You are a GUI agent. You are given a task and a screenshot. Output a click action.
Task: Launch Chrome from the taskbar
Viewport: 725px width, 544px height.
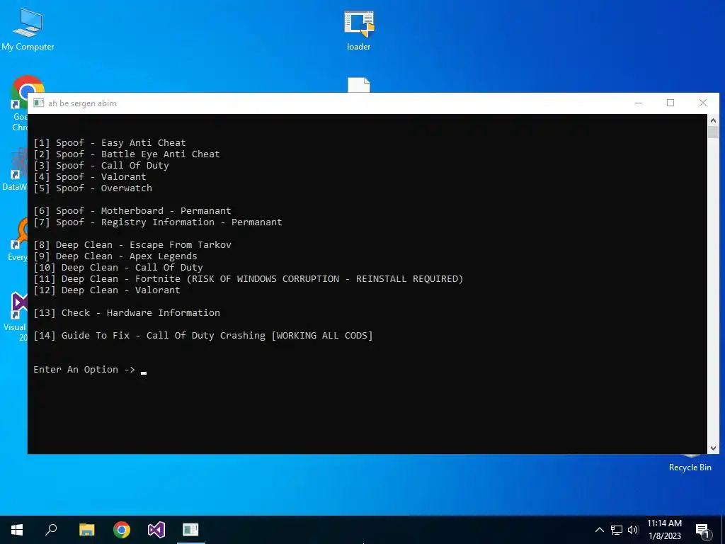coord(122,530)
